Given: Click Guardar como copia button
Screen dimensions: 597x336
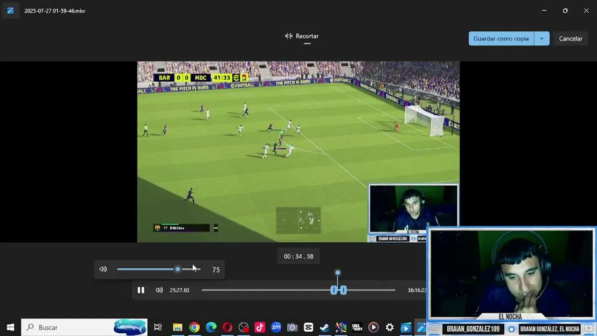Looking at the screenshot, I should pos(501,39).
